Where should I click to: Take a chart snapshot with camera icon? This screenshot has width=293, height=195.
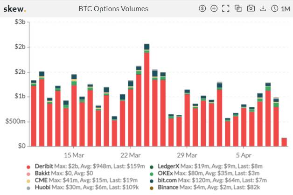click(x=251, y=8)
